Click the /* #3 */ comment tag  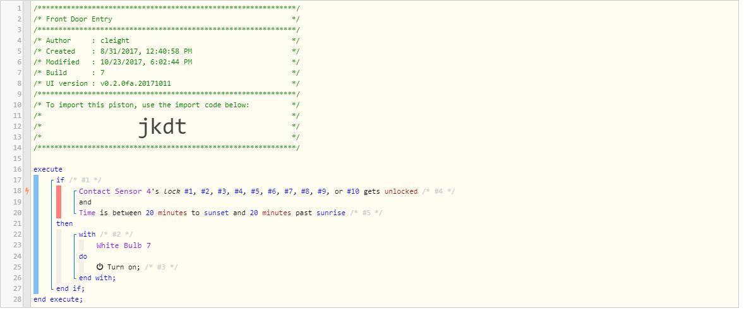(x=161, y=267)
